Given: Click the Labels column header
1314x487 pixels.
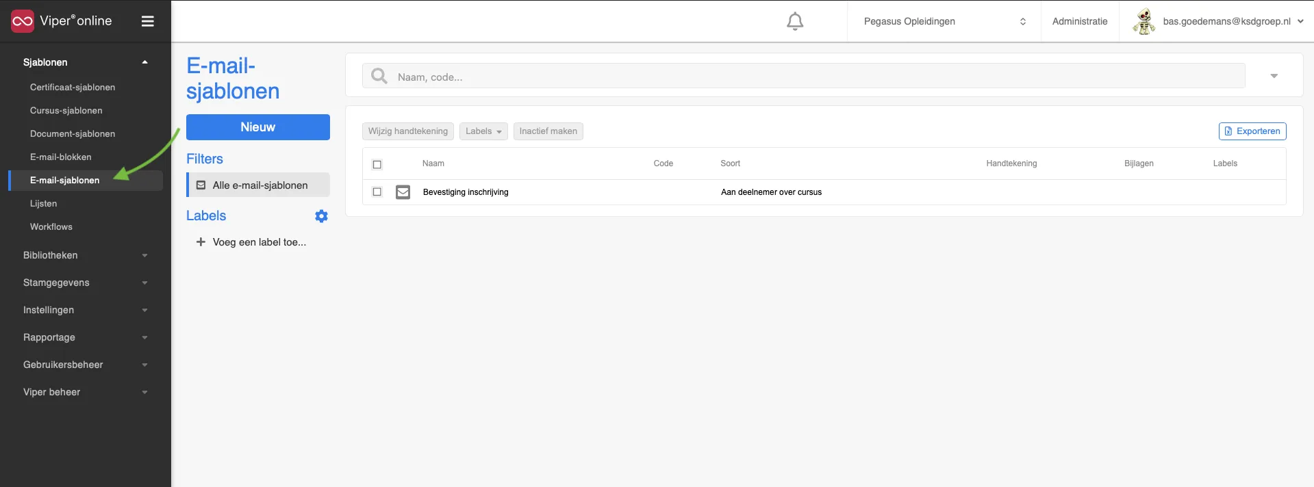Looking at the screenshot, I should 1225,163.
